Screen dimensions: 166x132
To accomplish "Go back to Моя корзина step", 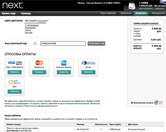I will pos(108,13).
